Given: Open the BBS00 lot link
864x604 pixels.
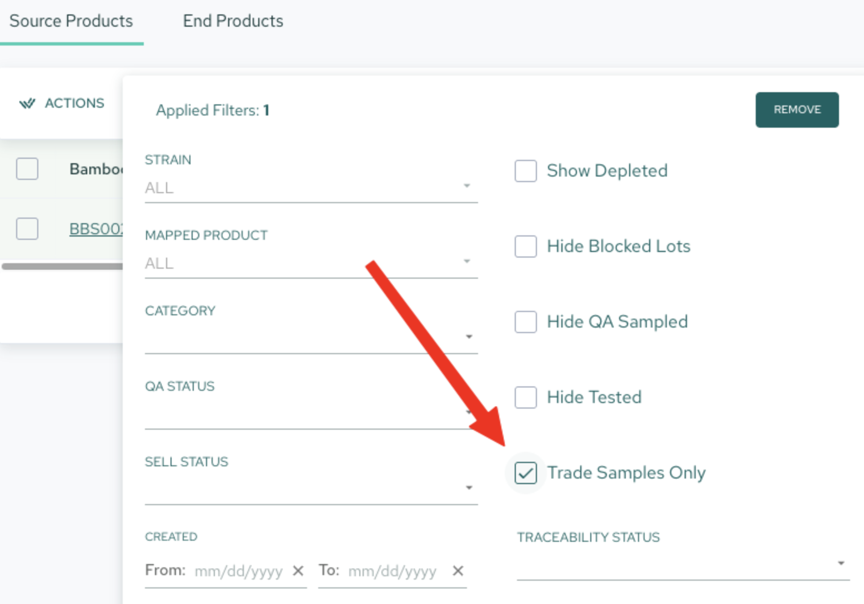Looking at the screenshot, I should click(x=96, y=229).
